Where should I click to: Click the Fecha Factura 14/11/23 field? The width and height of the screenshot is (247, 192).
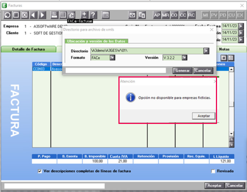click(230, 26)
